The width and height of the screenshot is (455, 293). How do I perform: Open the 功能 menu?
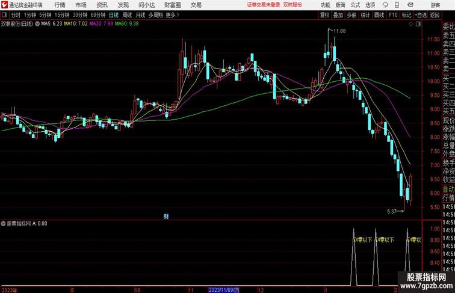click(325, 5)
